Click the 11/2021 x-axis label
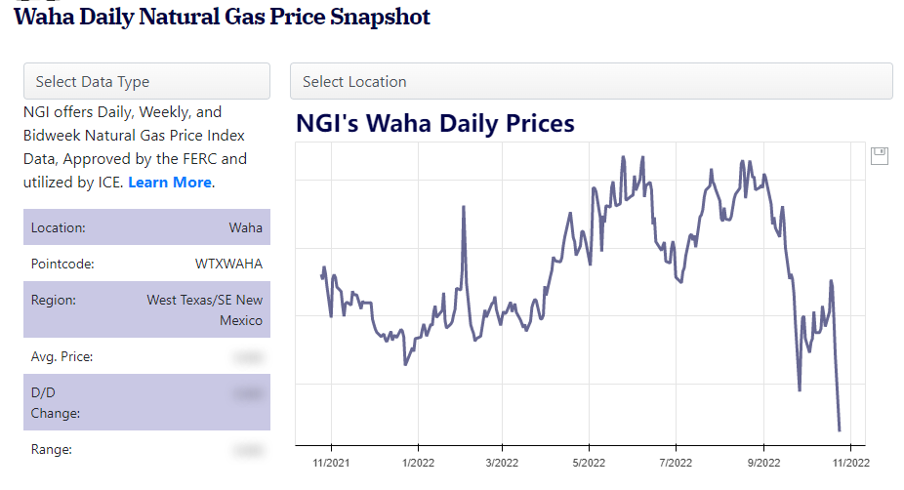This screenshot has width=904, height=490. (x=330, y=462)
